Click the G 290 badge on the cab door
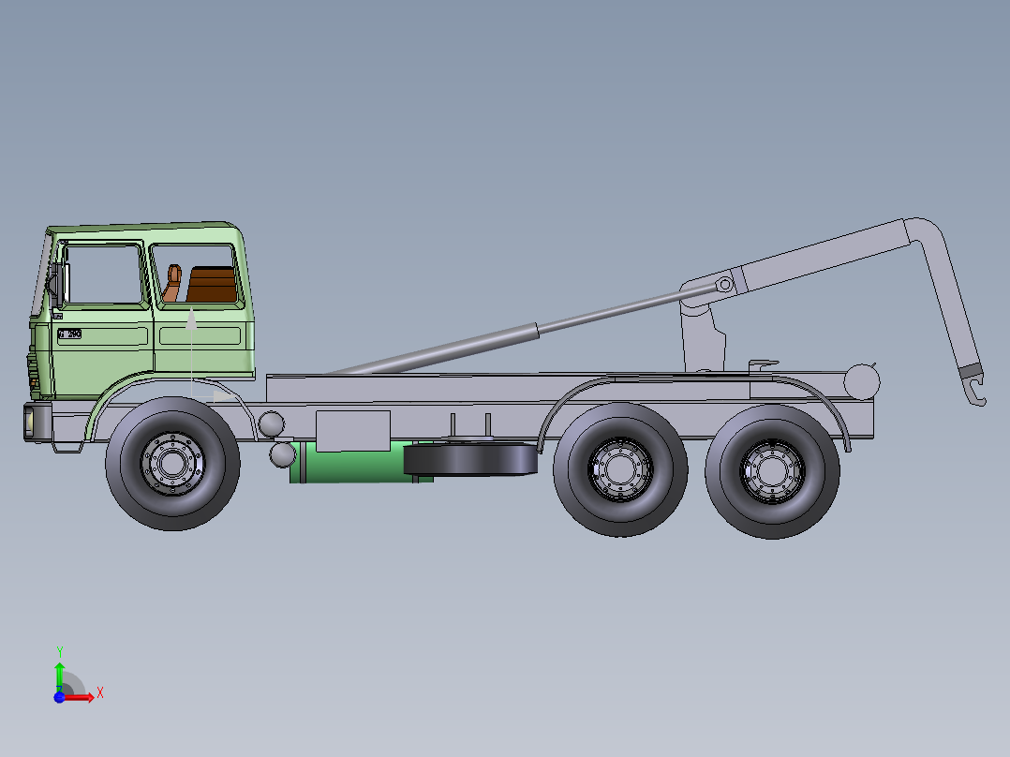Viewport: 1010px width, 757px height. tap(69, 334)
